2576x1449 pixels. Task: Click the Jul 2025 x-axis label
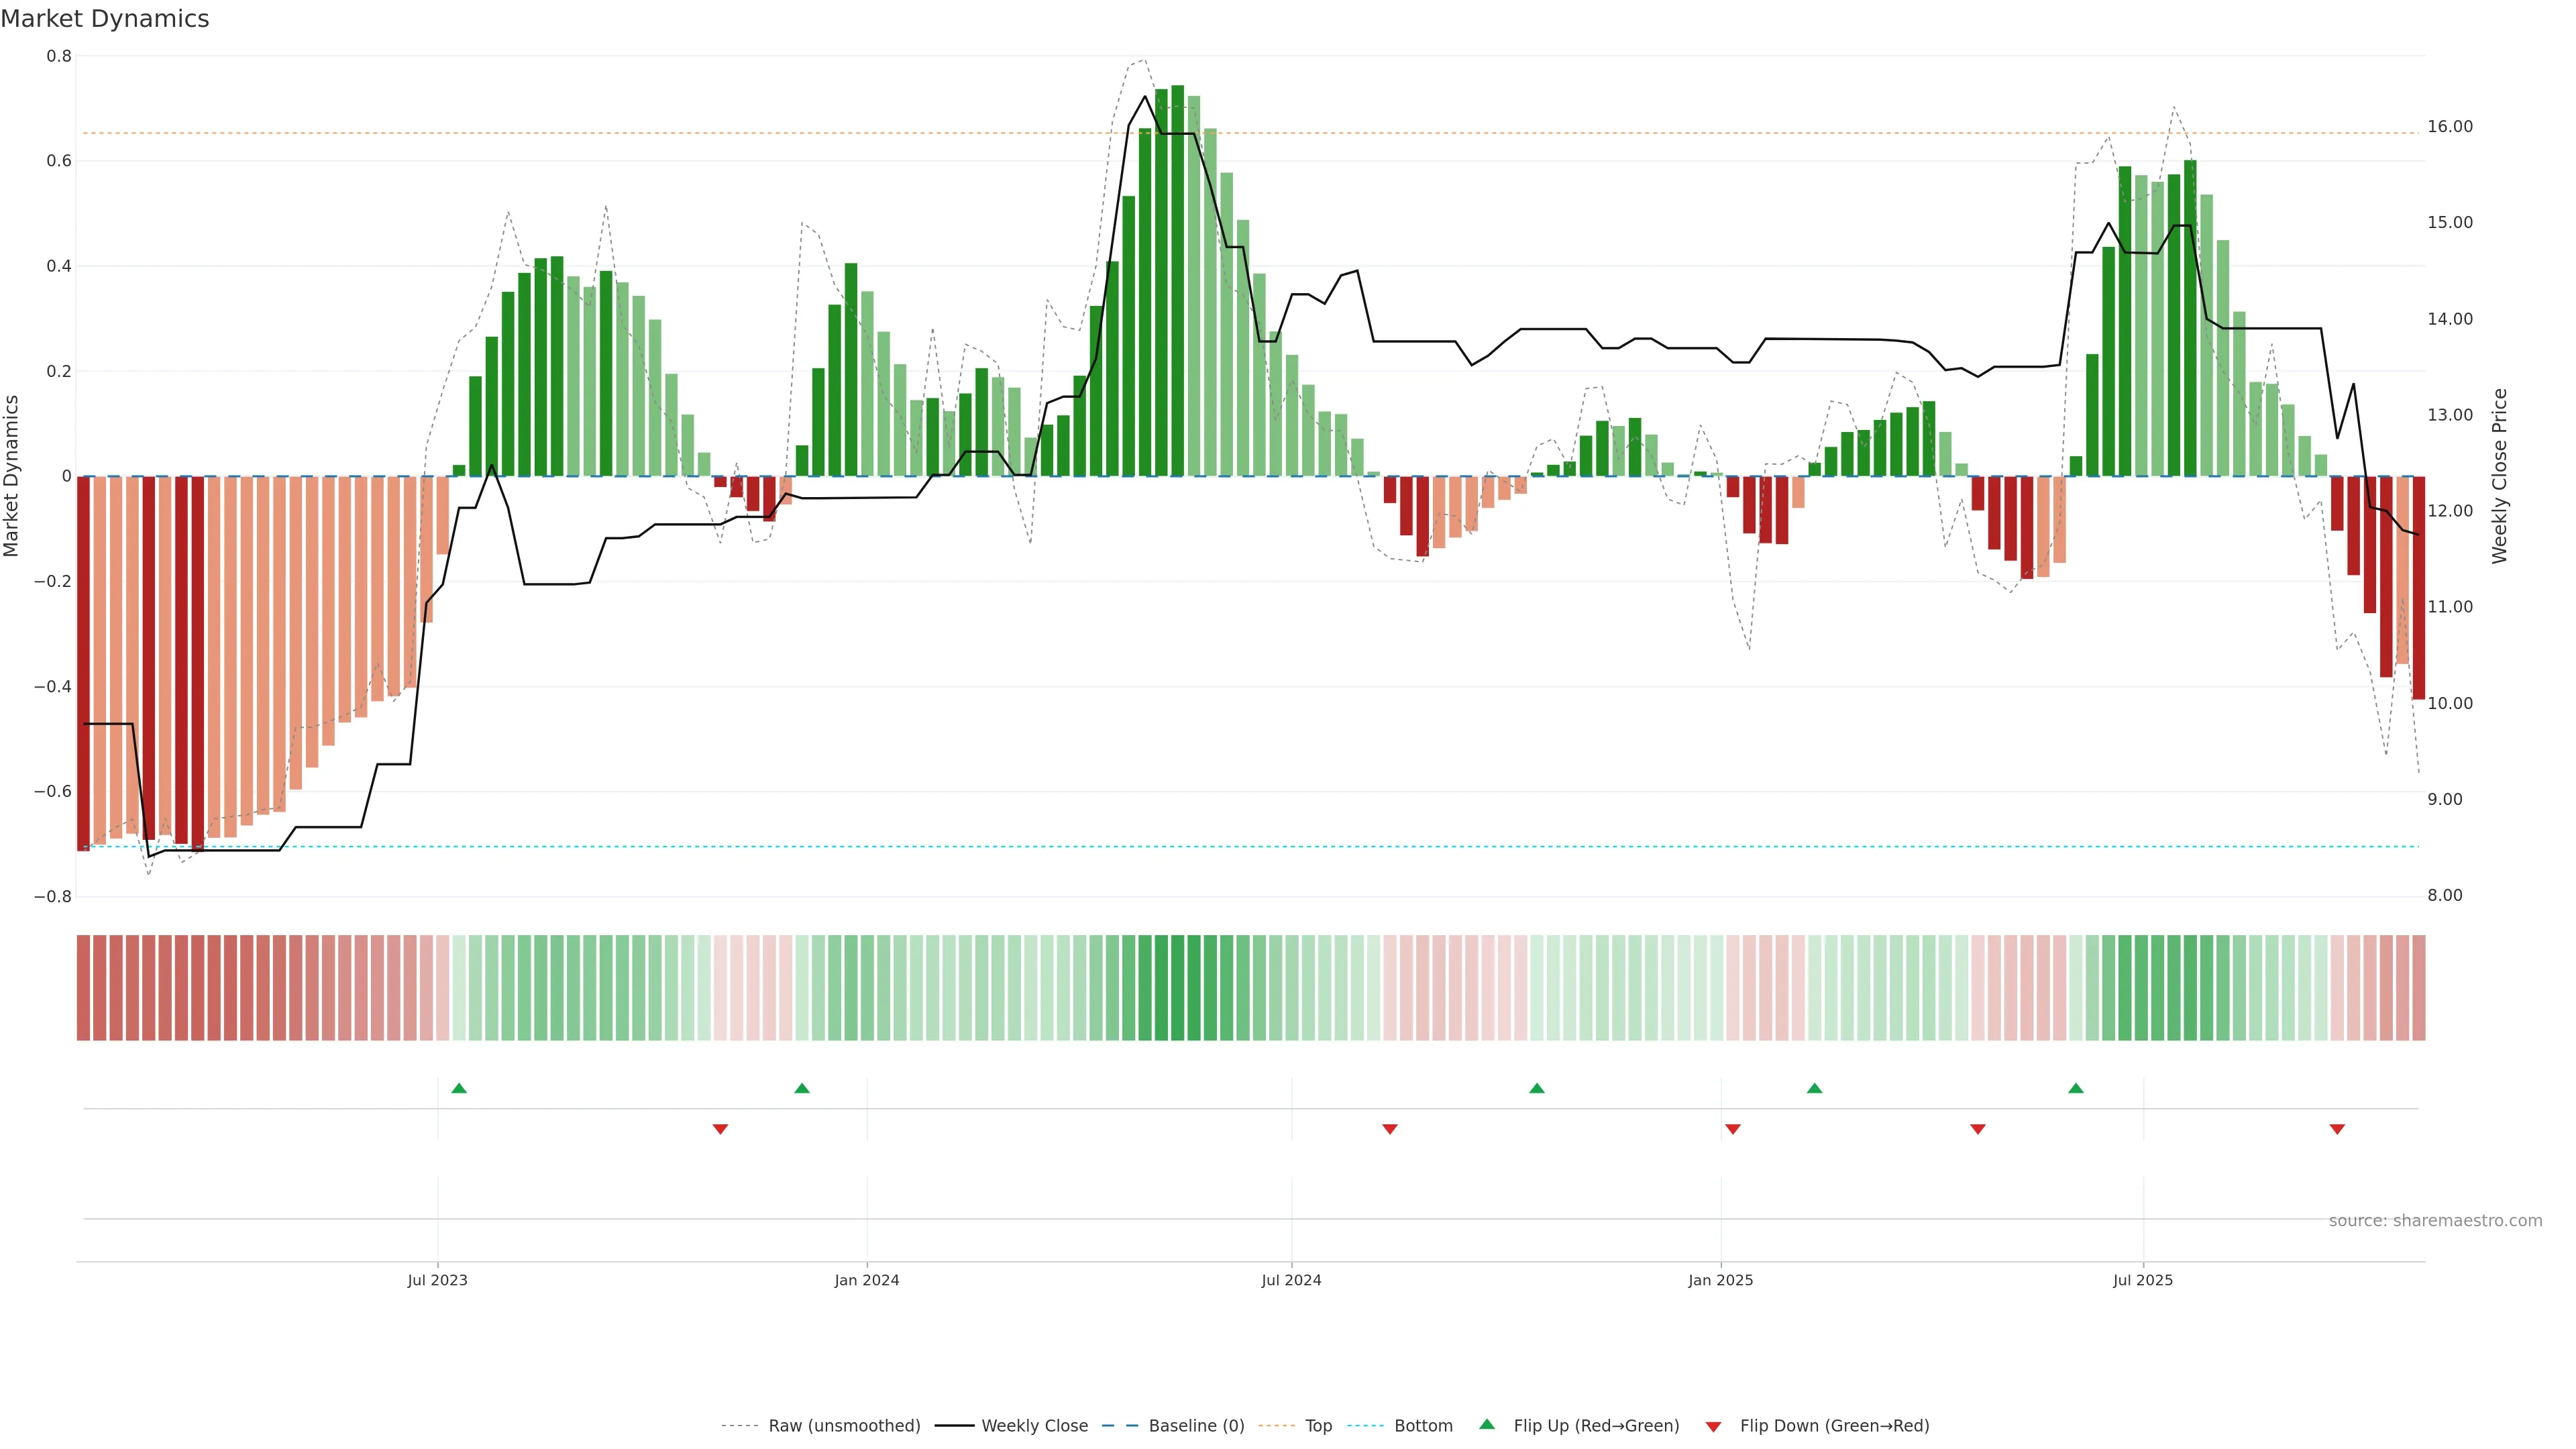[x=2143, y=1280]
